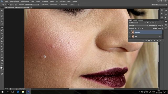The width and height of the screenshot is (168, 94).
Task: Select the Paint Bucket tool
Action: pos(2,41)
